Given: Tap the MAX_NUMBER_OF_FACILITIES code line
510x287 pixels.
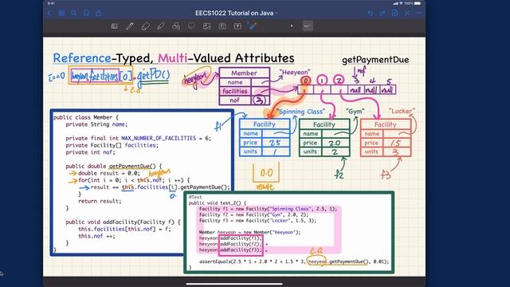Looking at the screenshot, I should tap(138, 138).
